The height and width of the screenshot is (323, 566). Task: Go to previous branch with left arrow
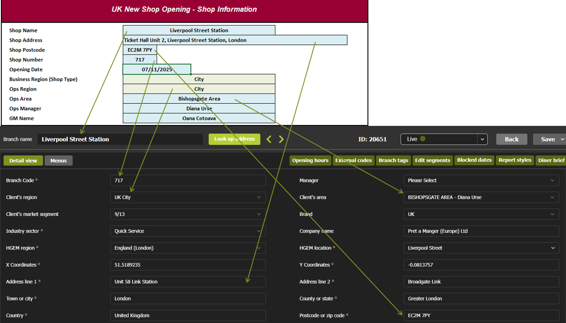coord(269,139)
